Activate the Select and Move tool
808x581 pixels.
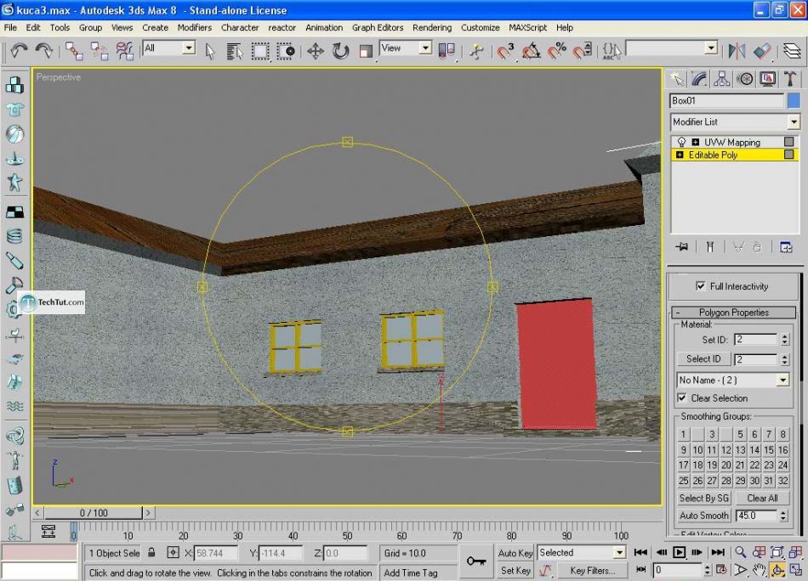[x=316, y=51]
